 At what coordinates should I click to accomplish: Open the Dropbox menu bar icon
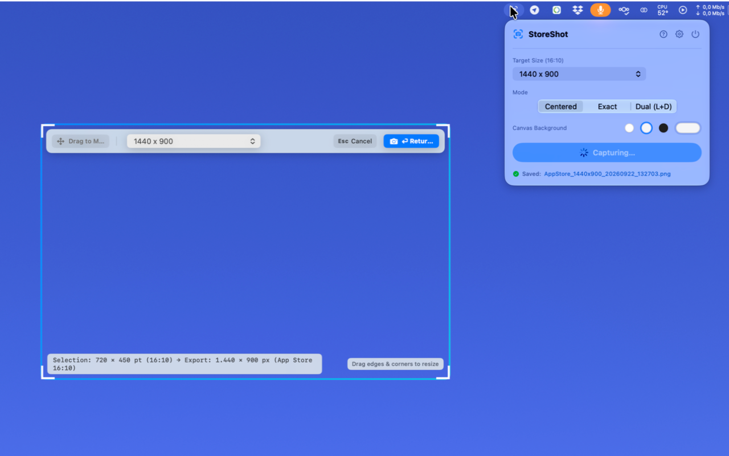pyautogui.click(x=578, y=10)
